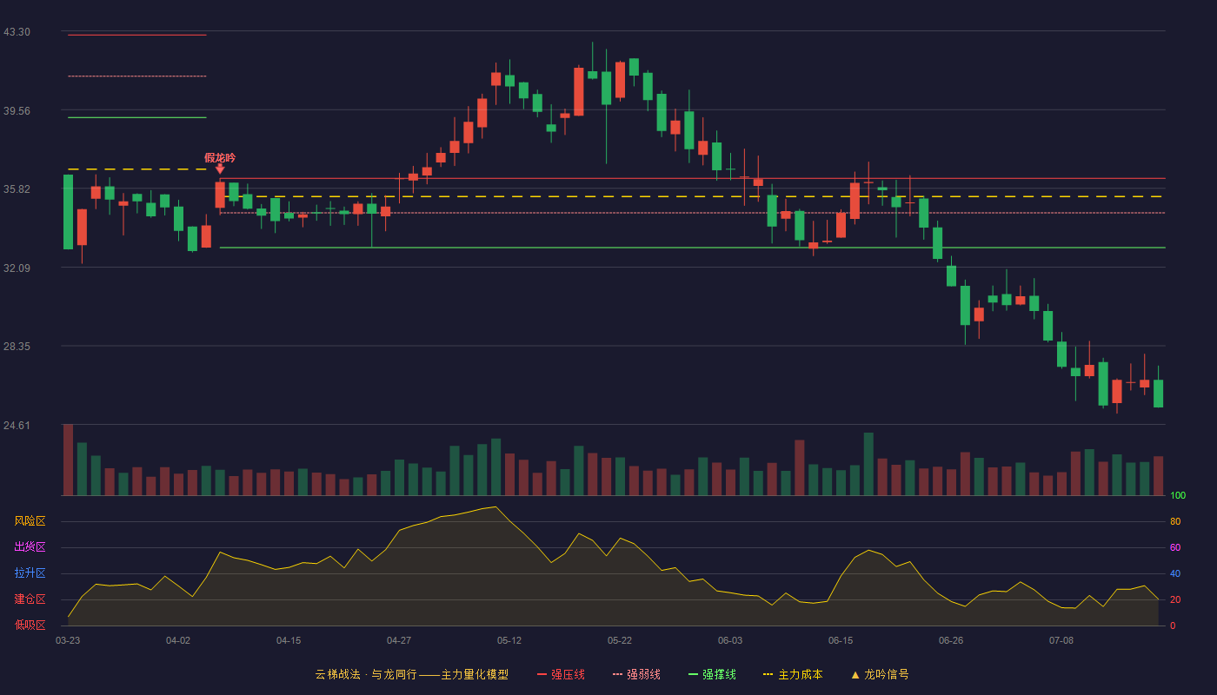This screenshot has width=1217, height=695.
Task: Click the yellow triangle icon beside 龙吟信号
Action: pos(855,674)
